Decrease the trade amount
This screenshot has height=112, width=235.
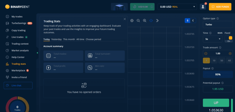[x=206, y=54]
